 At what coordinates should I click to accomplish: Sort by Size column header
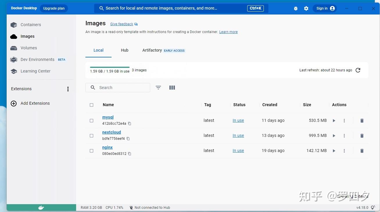point(307,105)
